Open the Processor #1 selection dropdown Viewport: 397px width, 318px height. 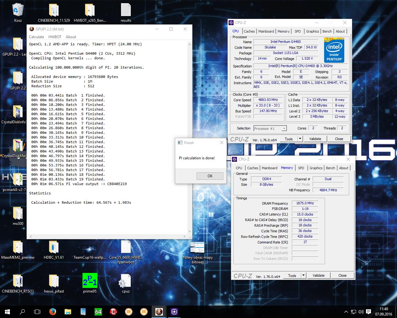point(270,128)
